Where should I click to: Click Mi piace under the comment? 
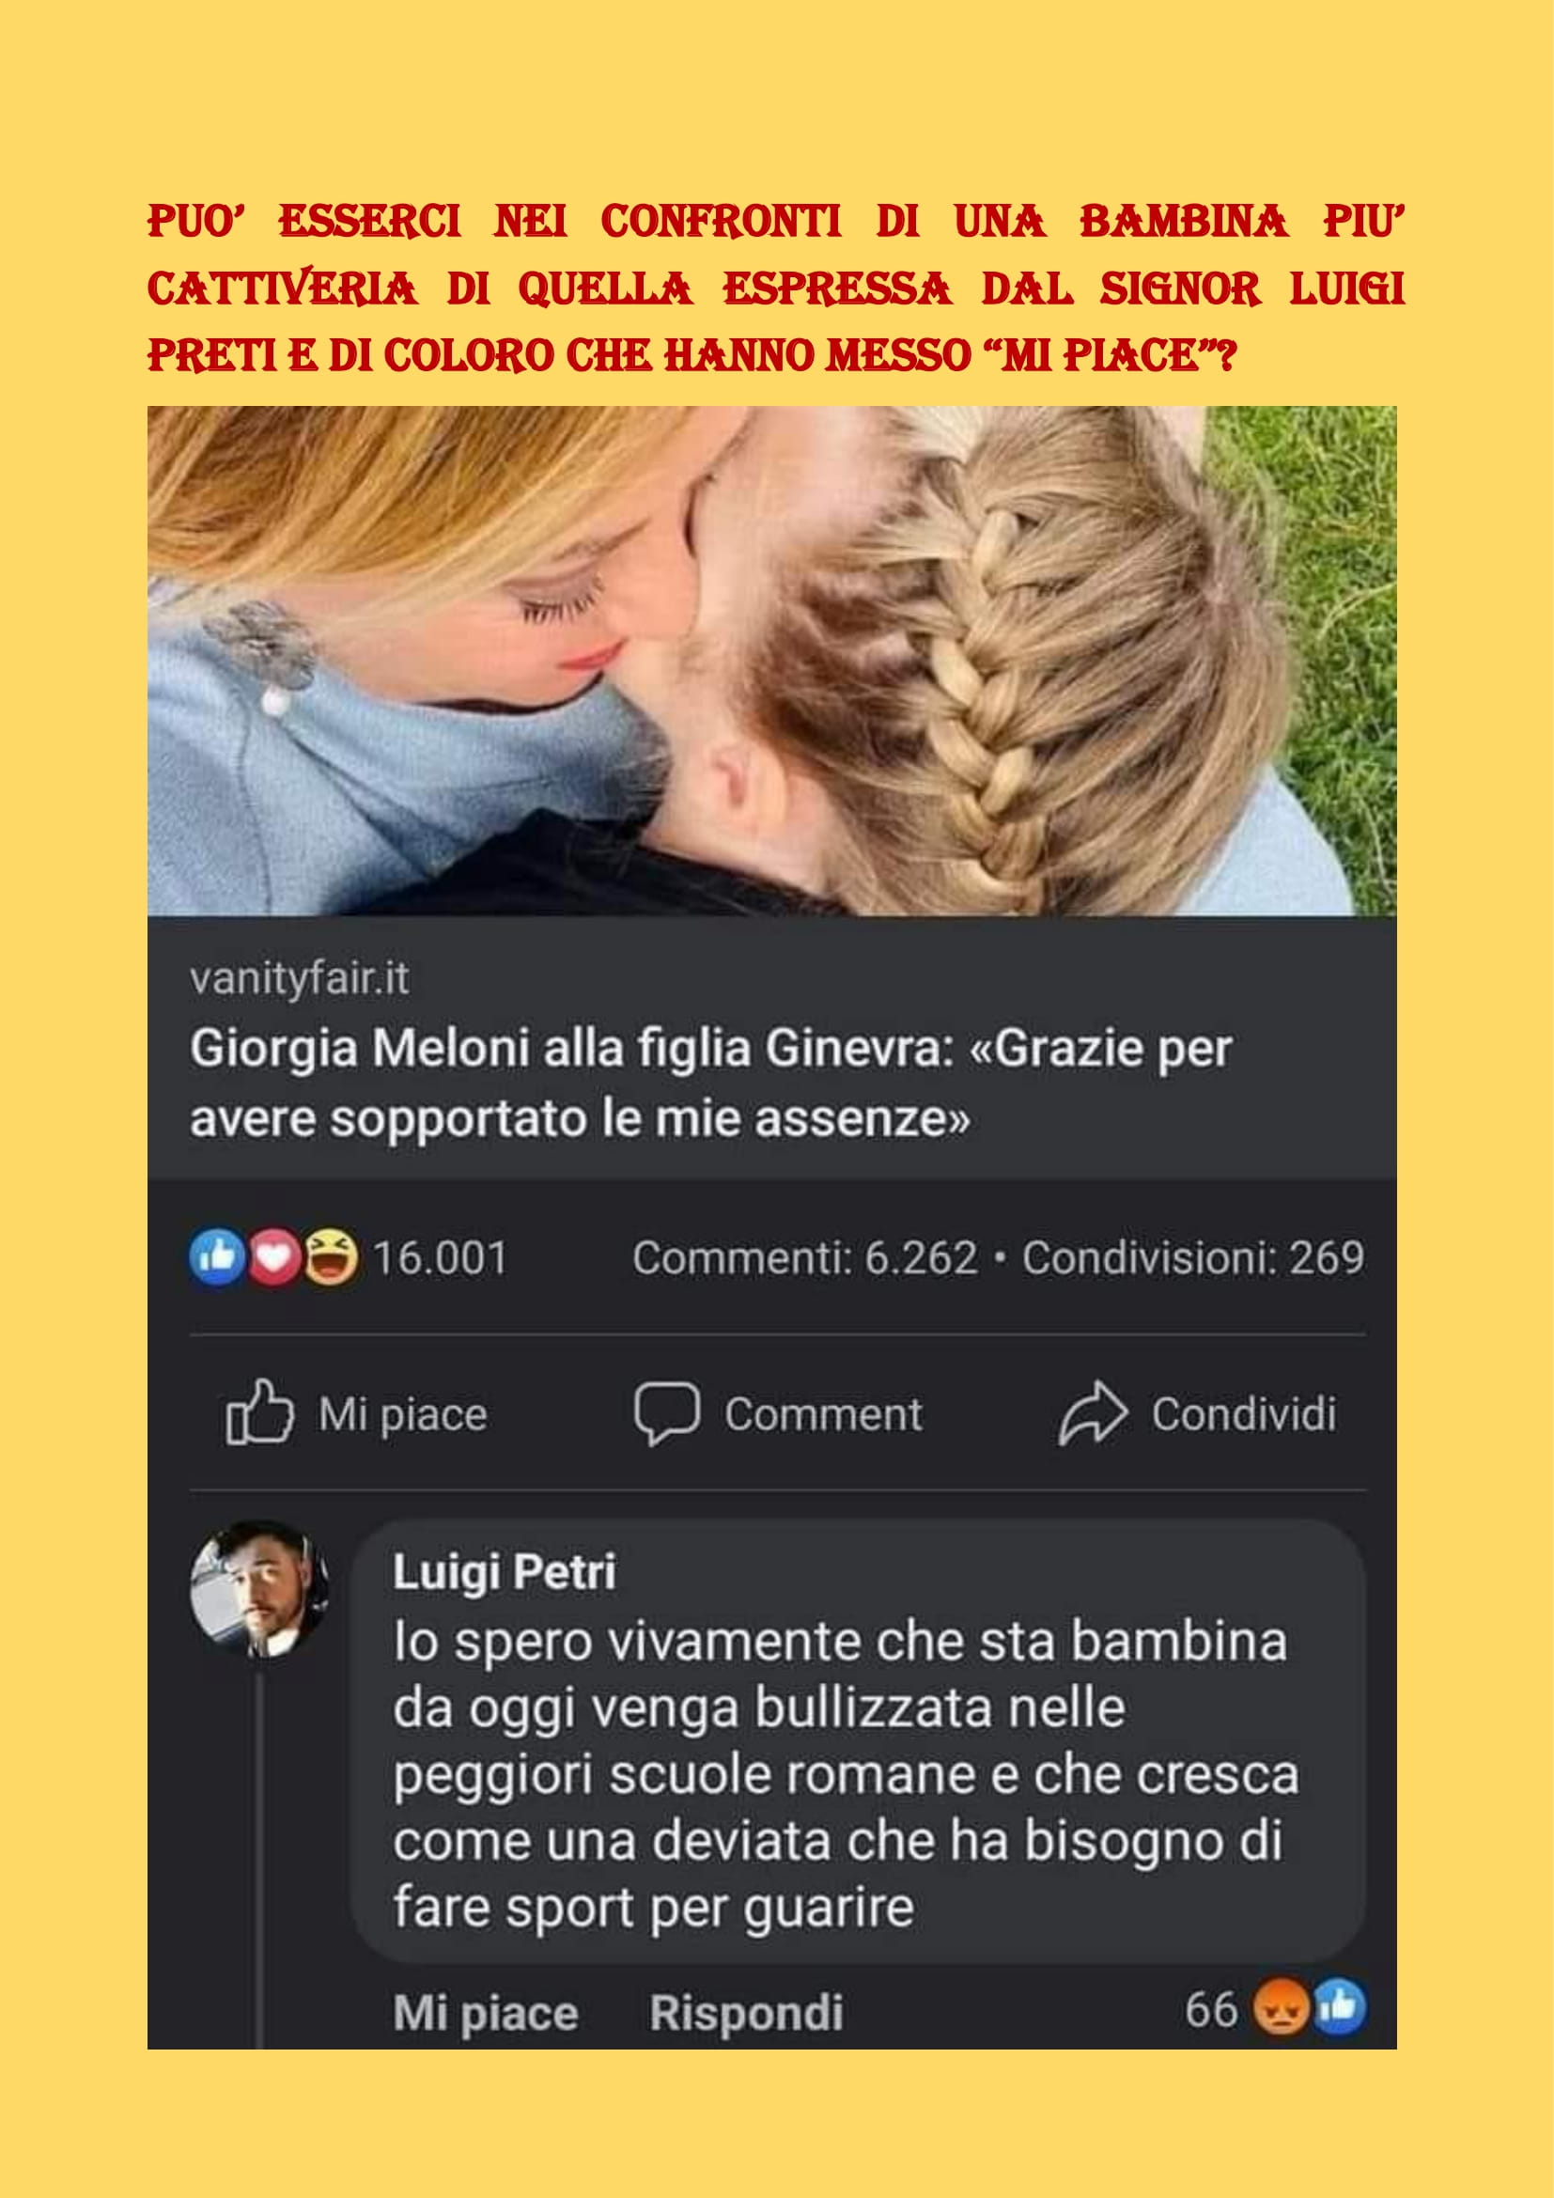click(485, 2011)
